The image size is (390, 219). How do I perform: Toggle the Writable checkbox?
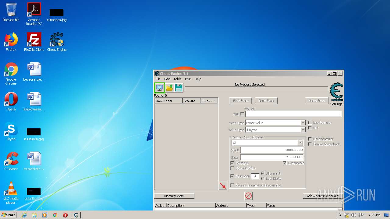point(232,163)
